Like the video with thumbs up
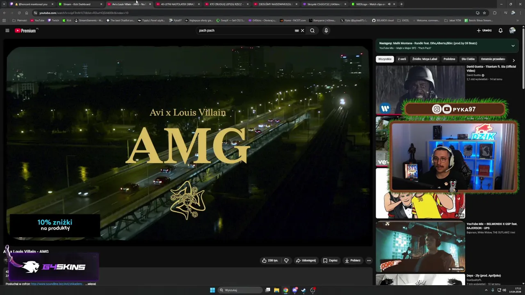The height and width of the screenshot is (295, 525). click(x=270, y=260)
